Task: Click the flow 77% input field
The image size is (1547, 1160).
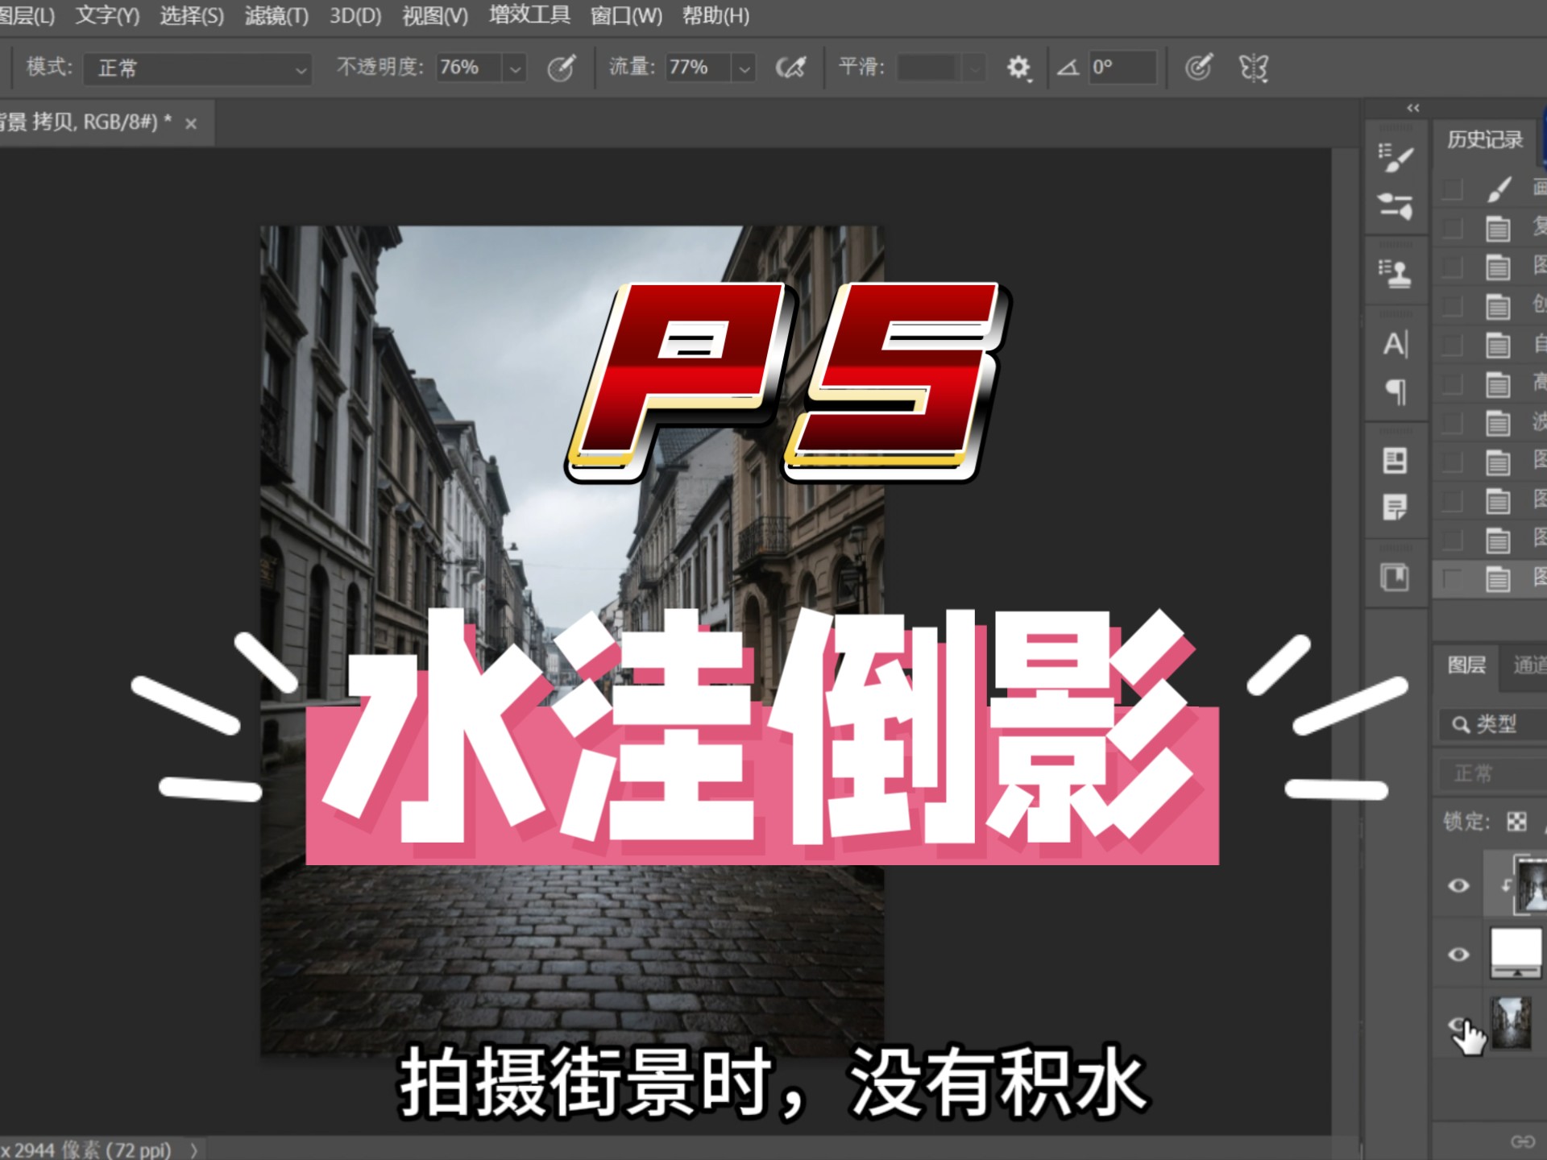Action: (698, 68)
